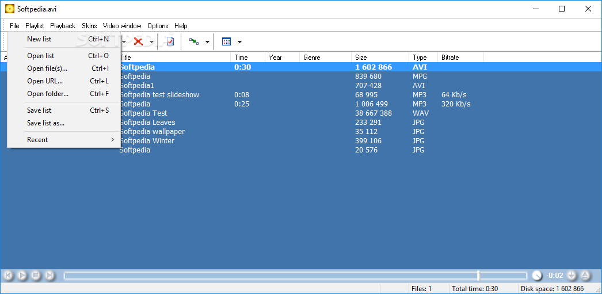This screenshot has width=602, height=294.
Task: Select the Softpedia Leaves row
Action: click(x=301, y=123)
